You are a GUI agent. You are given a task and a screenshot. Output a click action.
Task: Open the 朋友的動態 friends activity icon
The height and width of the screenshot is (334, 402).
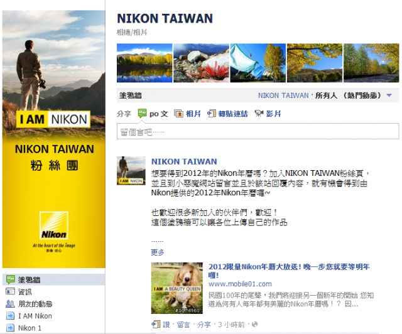10,304
